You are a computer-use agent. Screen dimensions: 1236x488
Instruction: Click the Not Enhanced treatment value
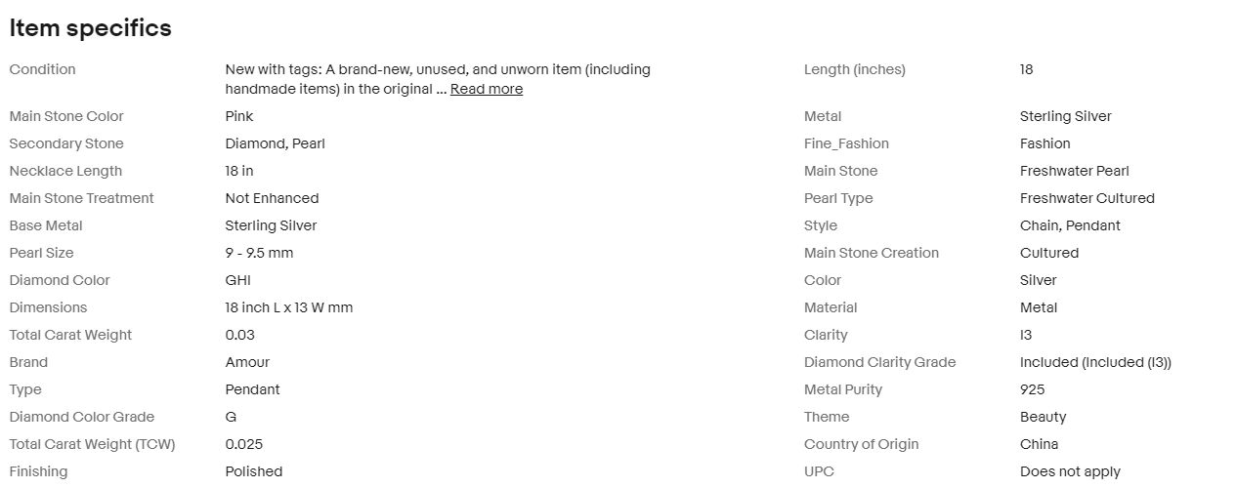[272, 198]
